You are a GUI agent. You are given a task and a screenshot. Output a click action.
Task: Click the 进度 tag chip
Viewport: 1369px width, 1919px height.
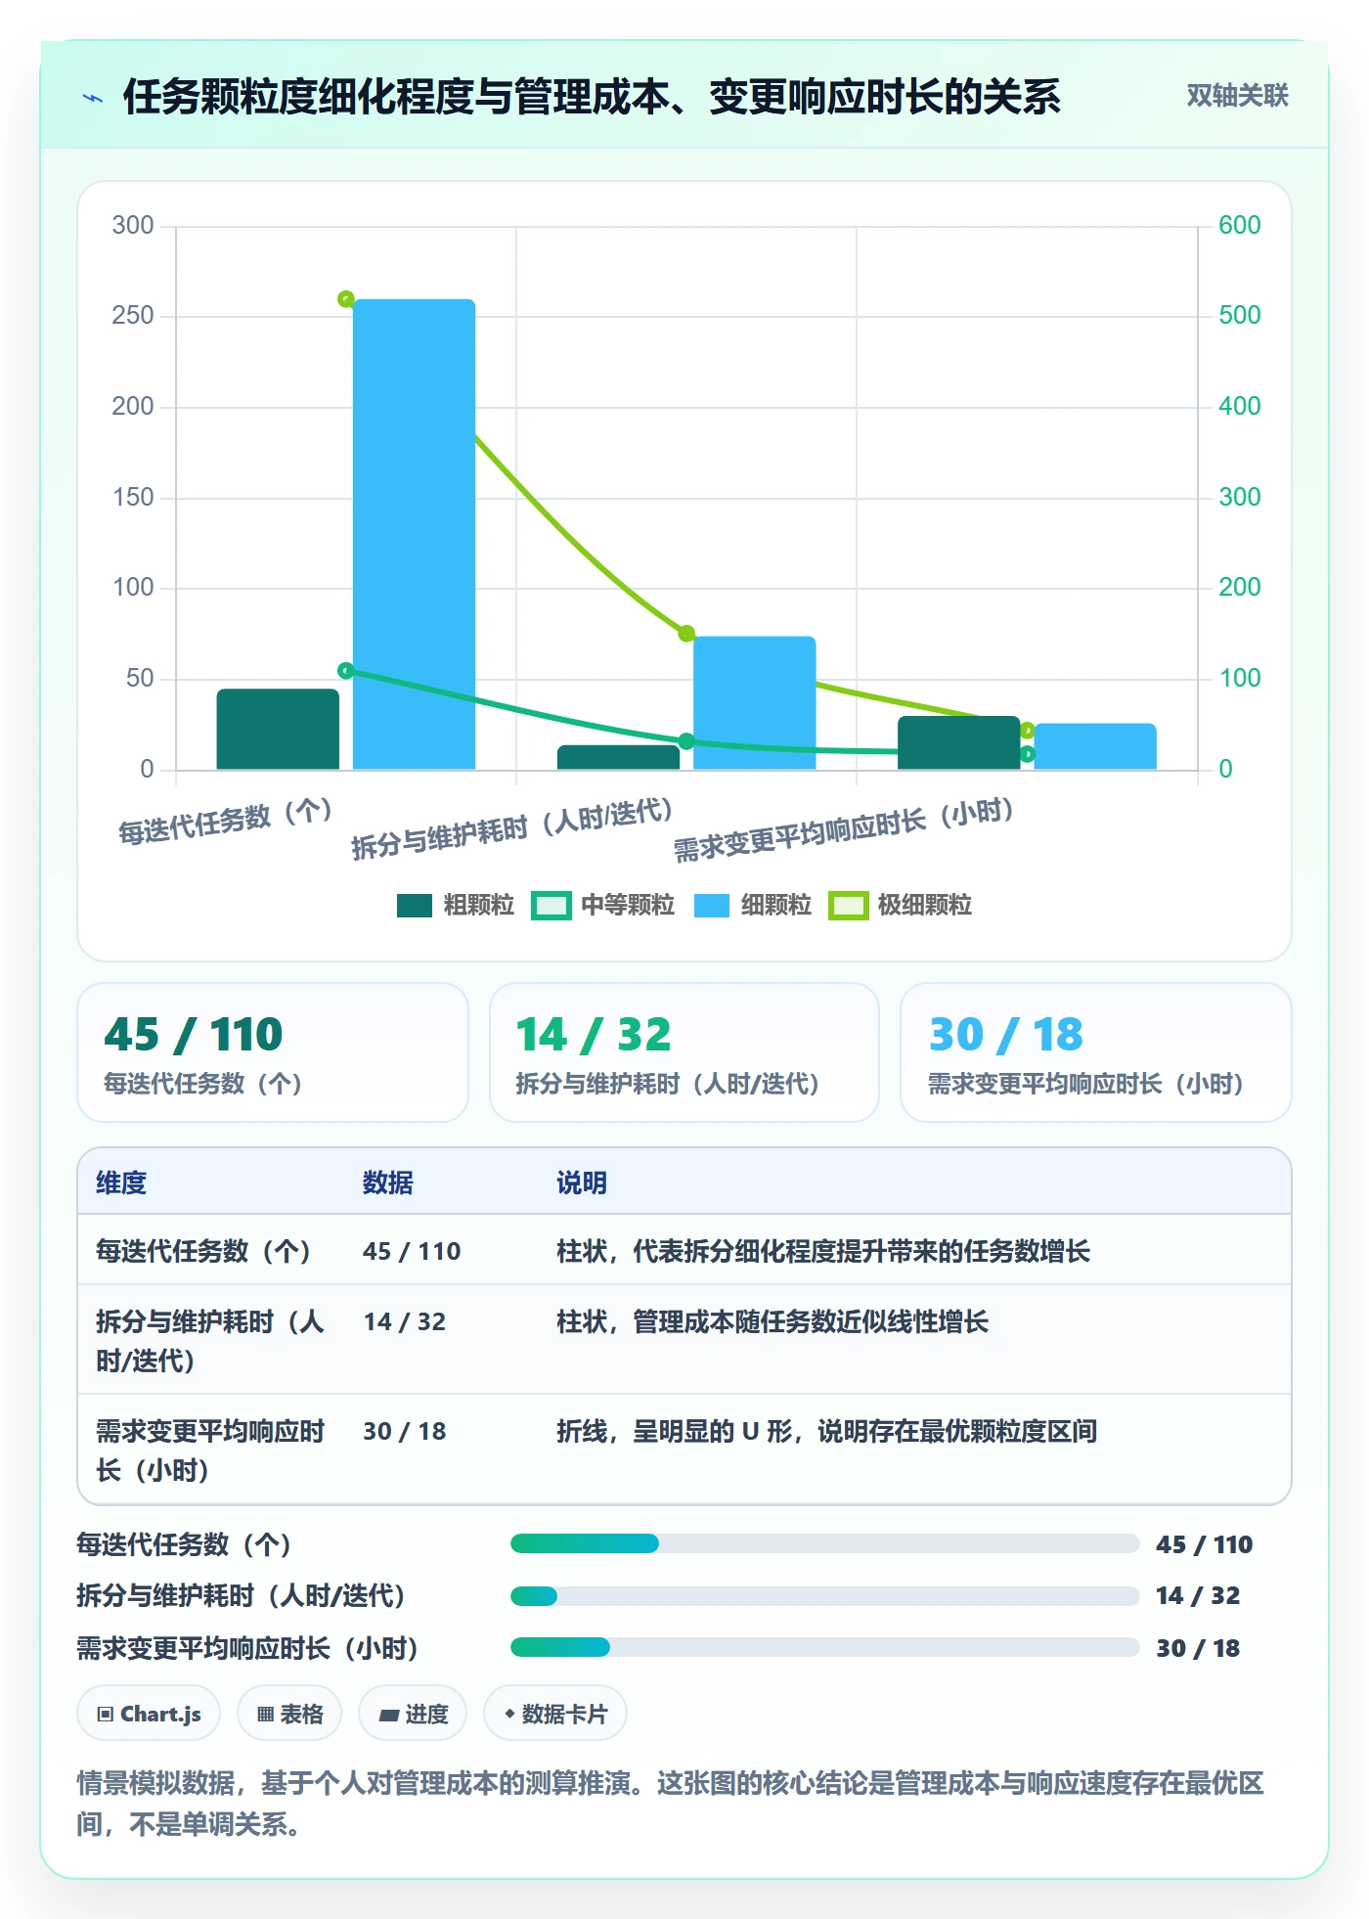pyautogui.click(x=413, y=1714)
